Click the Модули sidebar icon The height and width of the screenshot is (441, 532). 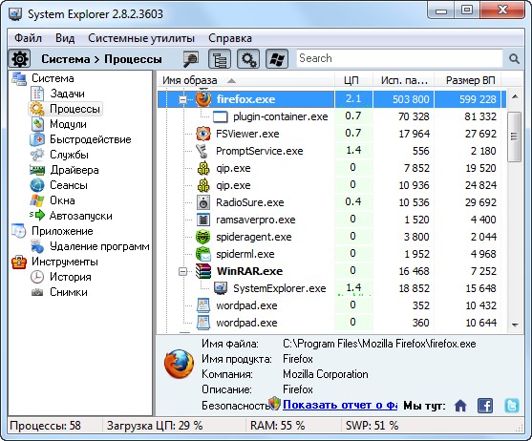point(37,124)
